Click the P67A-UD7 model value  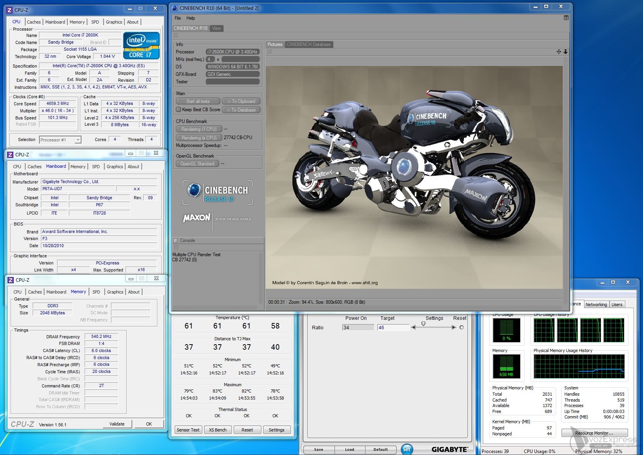point(78,189)
